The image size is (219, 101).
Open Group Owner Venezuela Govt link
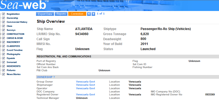(x=85, y=82)
